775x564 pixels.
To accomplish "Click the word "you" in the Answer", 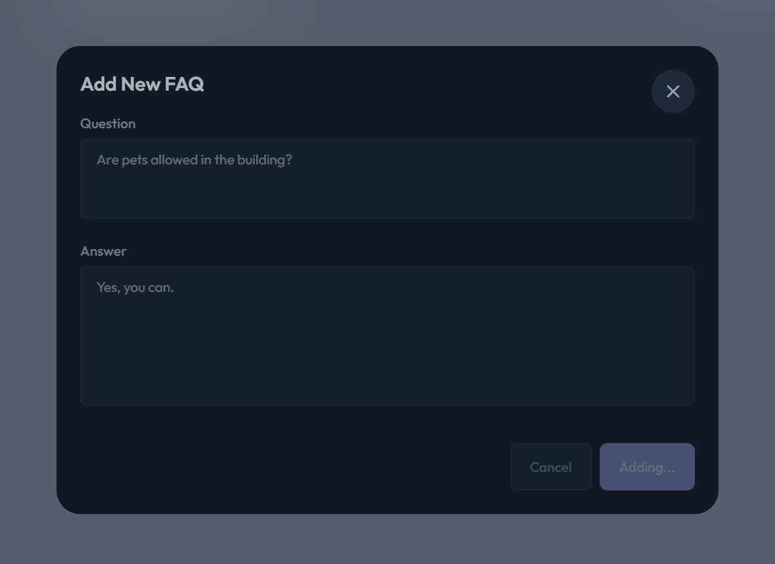I will point(135,287).
